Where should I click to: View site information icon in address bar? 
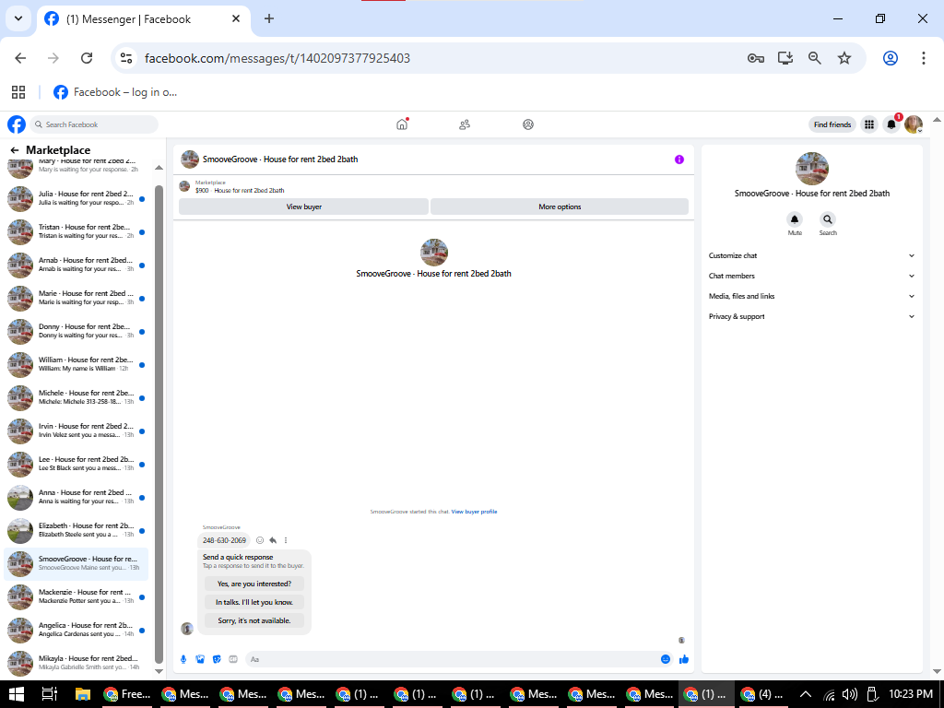[125, 58]
